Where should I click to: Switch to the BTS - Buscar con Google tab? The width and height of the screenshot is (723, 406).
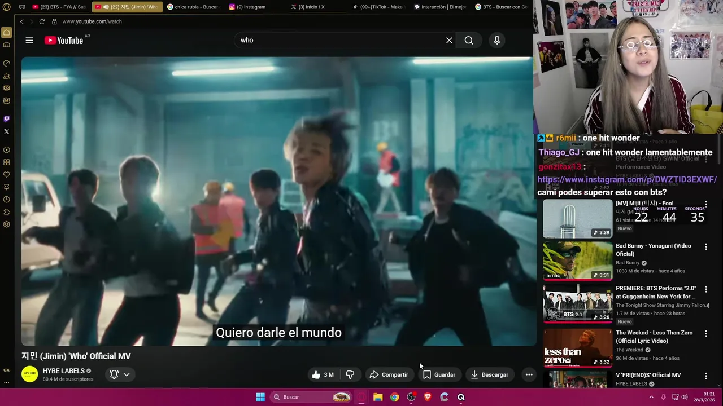pos(502,7)
